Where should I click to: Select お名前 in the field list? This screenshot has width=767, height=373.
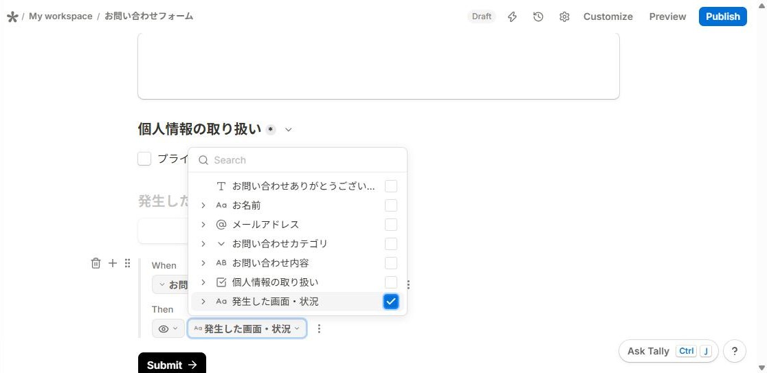coord(246,205)
